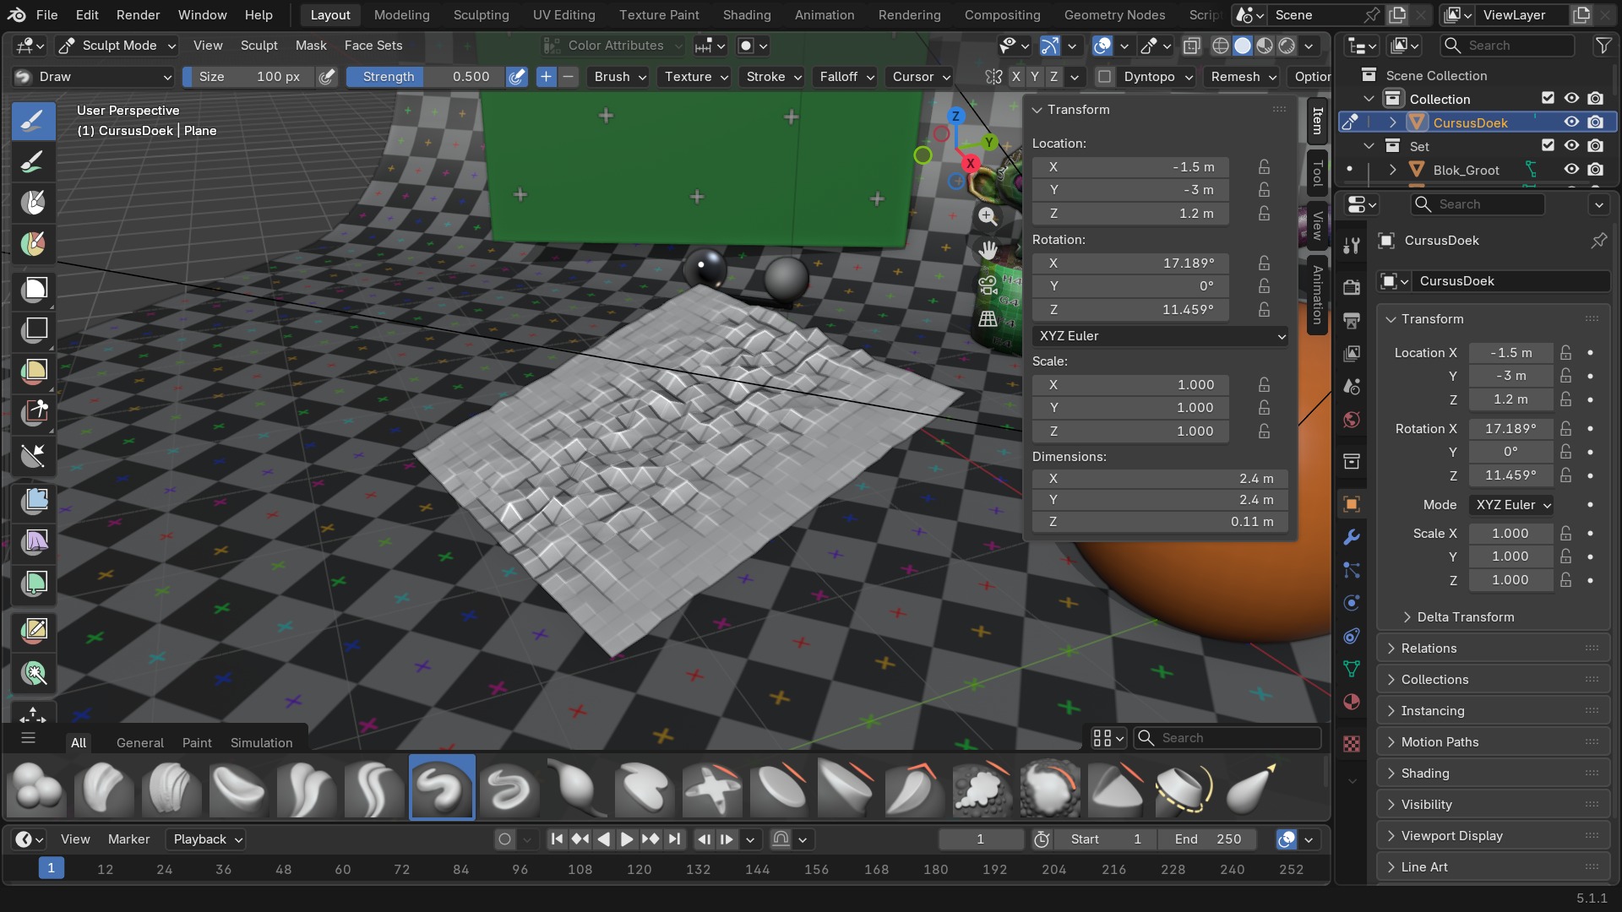Select the Paint tab in asset shelf

pos(197,742)
